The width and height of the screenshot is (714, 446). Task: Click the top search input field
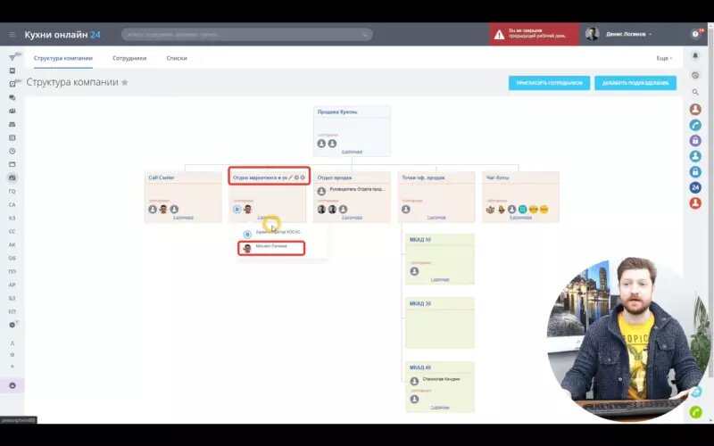(247, 34)
